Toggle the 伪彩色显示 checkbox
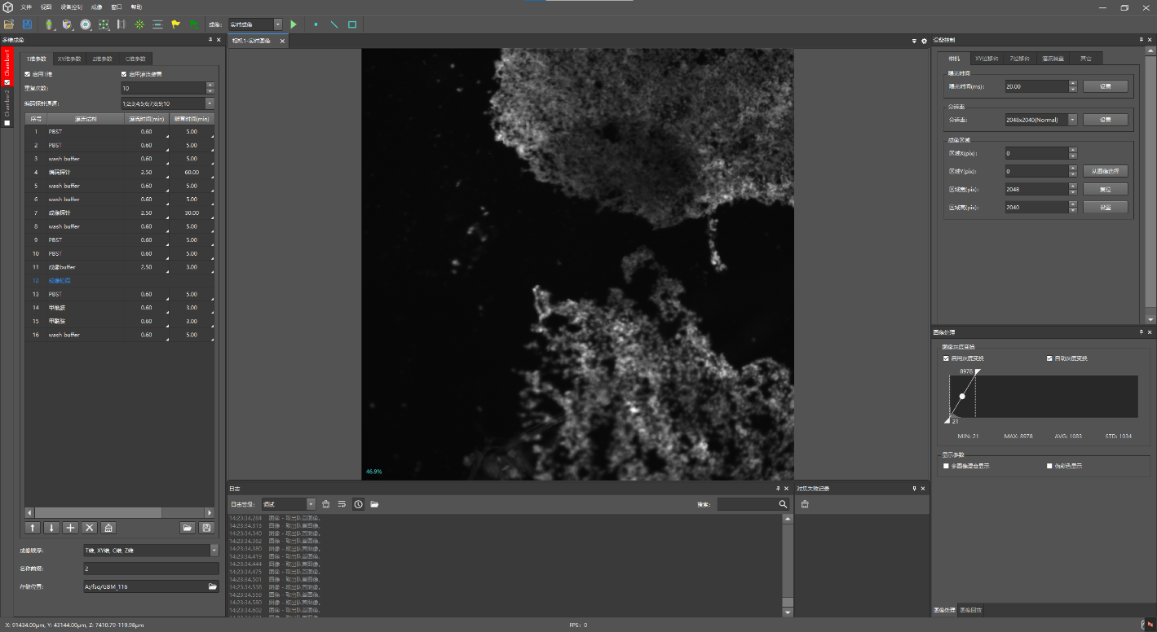The height and width of the screenshot is (632, 1157). 1049,466
